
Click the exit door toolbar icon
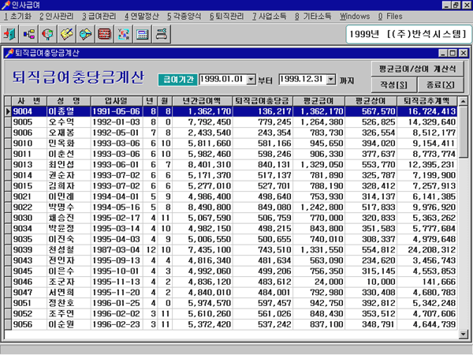[x=11, y=35]
